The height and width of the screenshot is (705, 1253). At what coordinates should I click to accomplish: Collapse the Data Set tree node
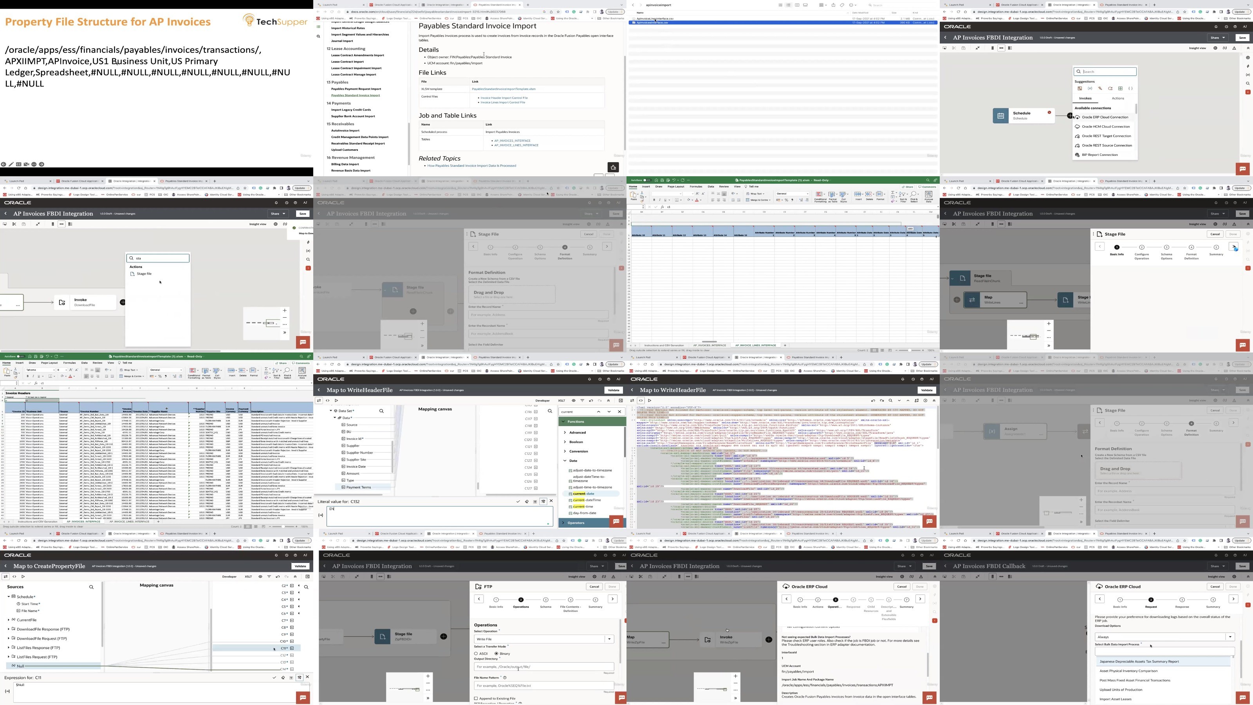pos(331,410)
